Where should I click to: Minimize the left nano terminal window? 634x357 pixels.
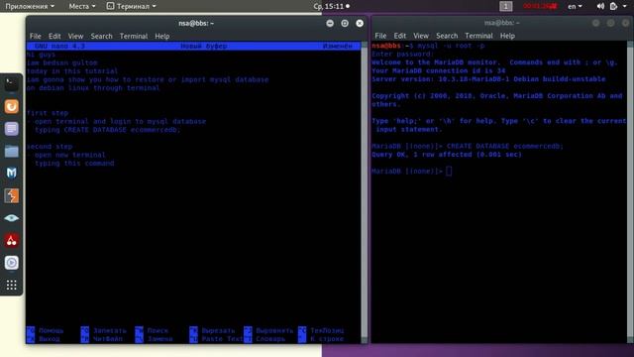point(330,24)
